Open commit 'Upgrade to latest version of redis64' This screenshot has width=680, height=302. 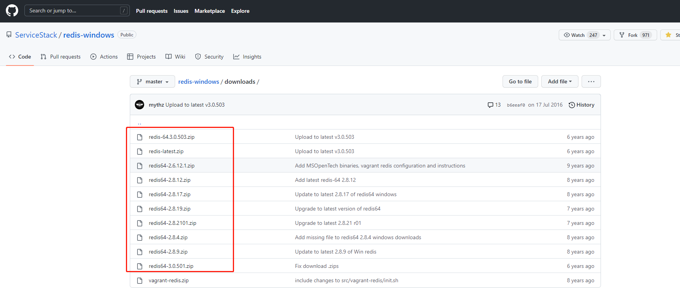[x=337, y=209]
